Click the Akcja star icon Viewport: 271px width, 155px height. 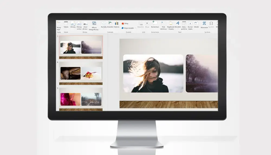147,23
